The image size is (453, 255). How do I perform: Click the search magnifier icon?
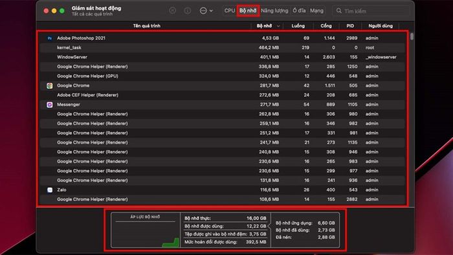[x=339, y=11]
